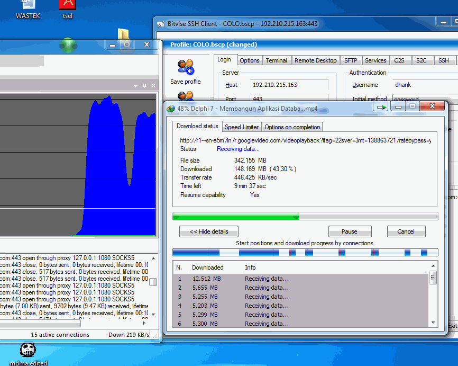Pause the download

click(350, 231)
